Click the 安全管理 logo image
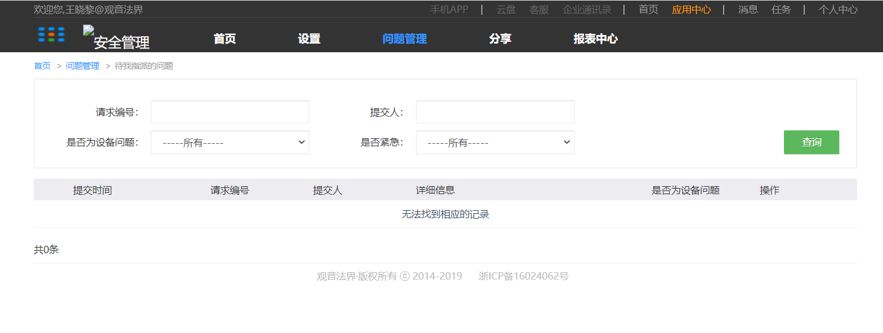This screenshot has height=333, width=883. tap(117, 37)
